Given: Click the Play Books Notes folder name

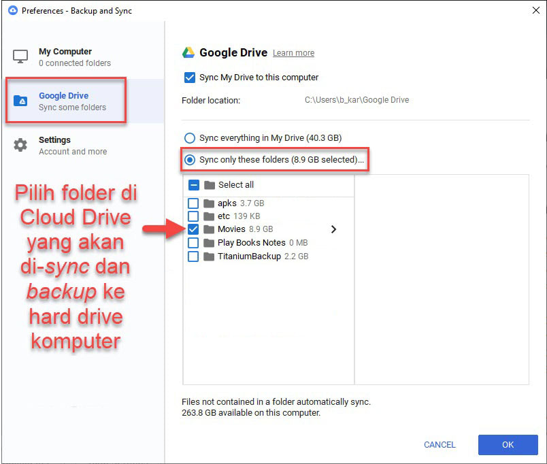Looking at the screenshot, I should point(252,243).
